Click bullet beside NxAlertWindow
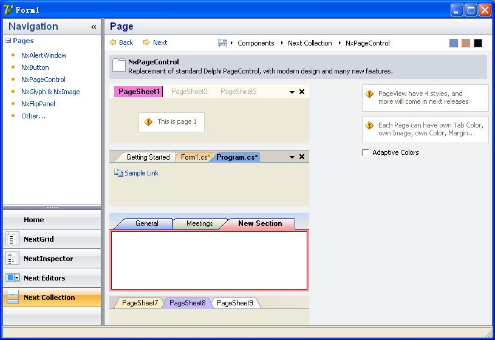The height and width of the screenshot is (340, 495). point(13,55)
